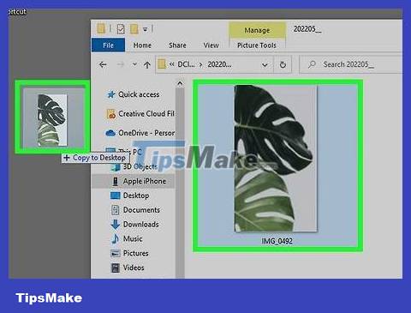Screen dimensions: 411x313
Task: Click the Apple iPhone device icon
Action: point(115,181)
